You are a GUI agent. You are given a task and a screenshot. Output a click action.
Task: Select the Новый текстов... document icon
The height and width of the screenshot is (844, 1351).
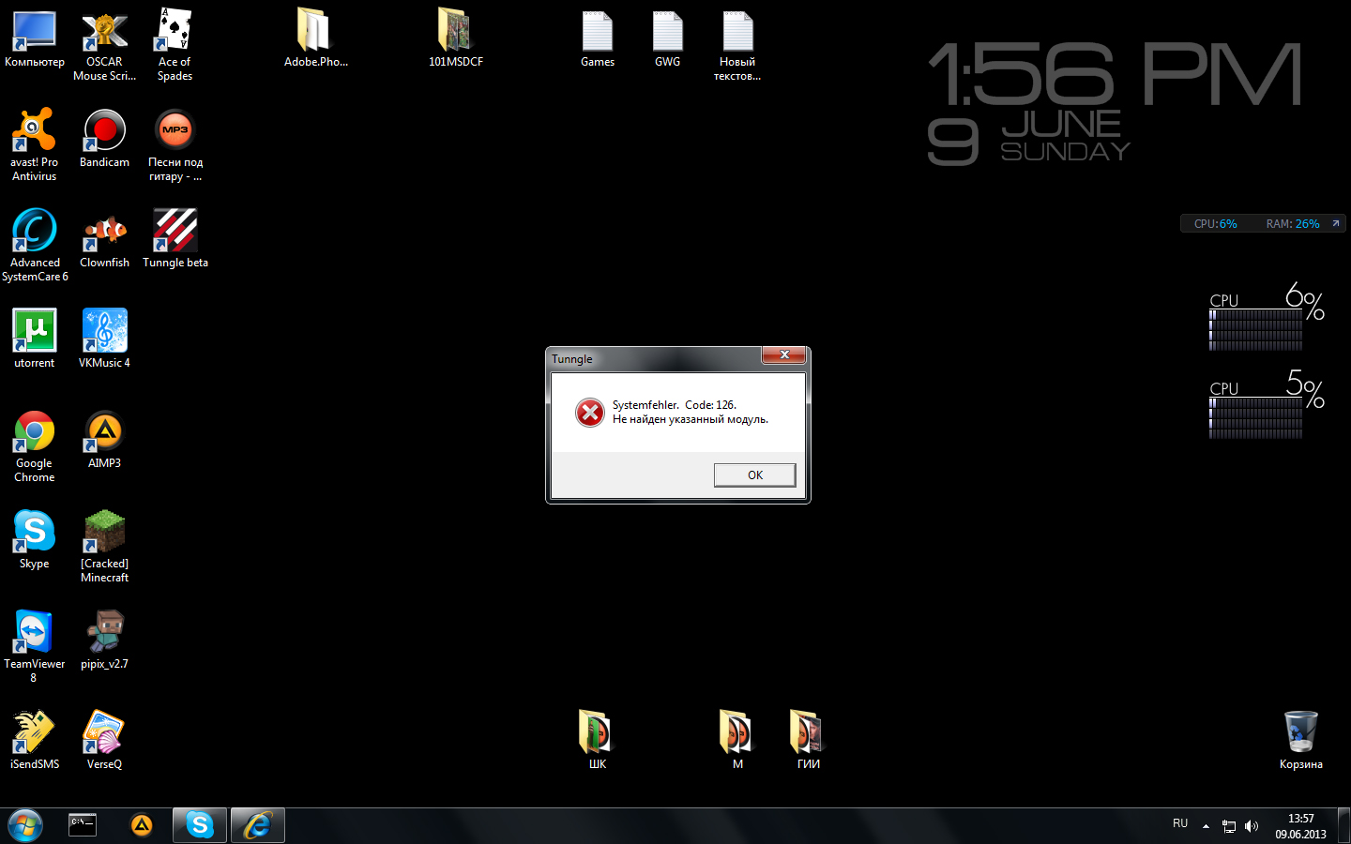pos(737,47)
